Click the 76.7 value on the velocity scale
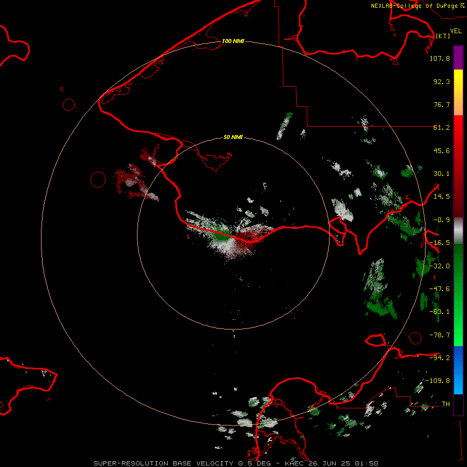Viewport: 467px width, 467px height. tap(442, 104)
